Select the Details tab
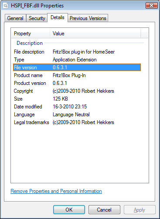 pos(58,17)
